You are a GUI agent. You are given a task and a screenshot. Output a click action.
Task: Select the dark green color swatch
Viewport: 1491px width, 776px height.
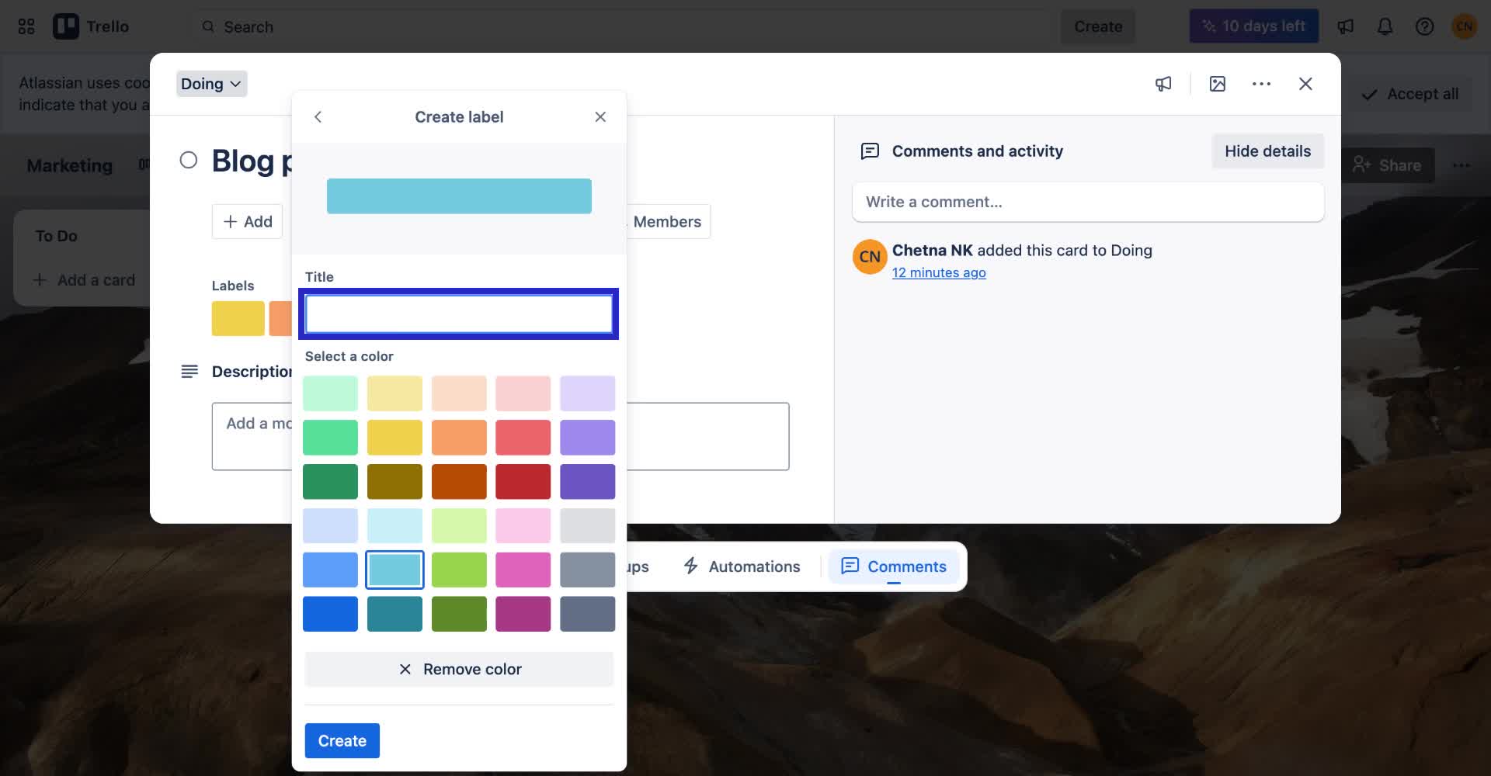[330, 481]
